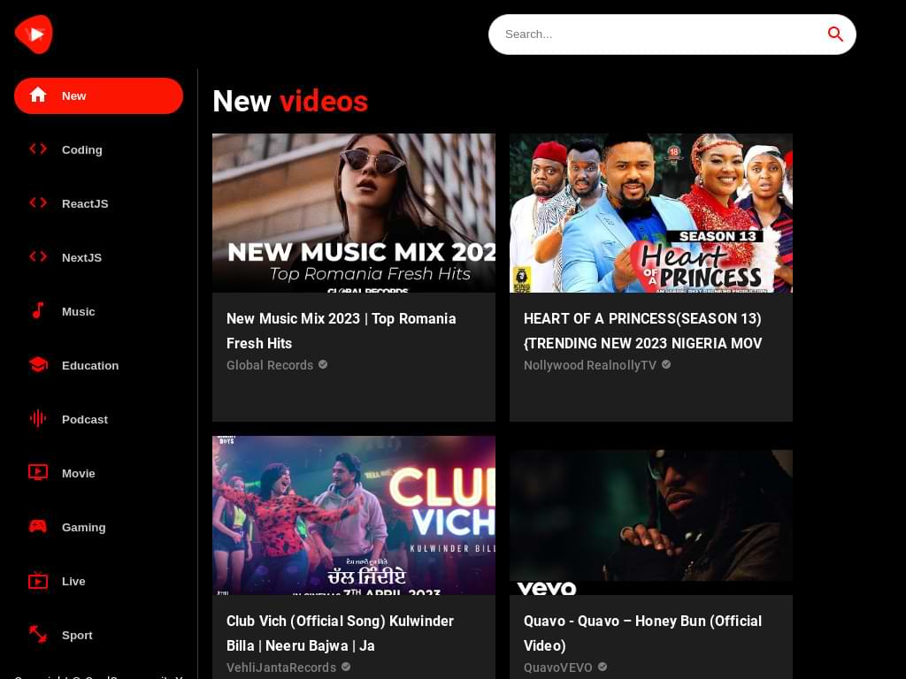Click the Sport dumbbell icon

[x=38, y=634]
